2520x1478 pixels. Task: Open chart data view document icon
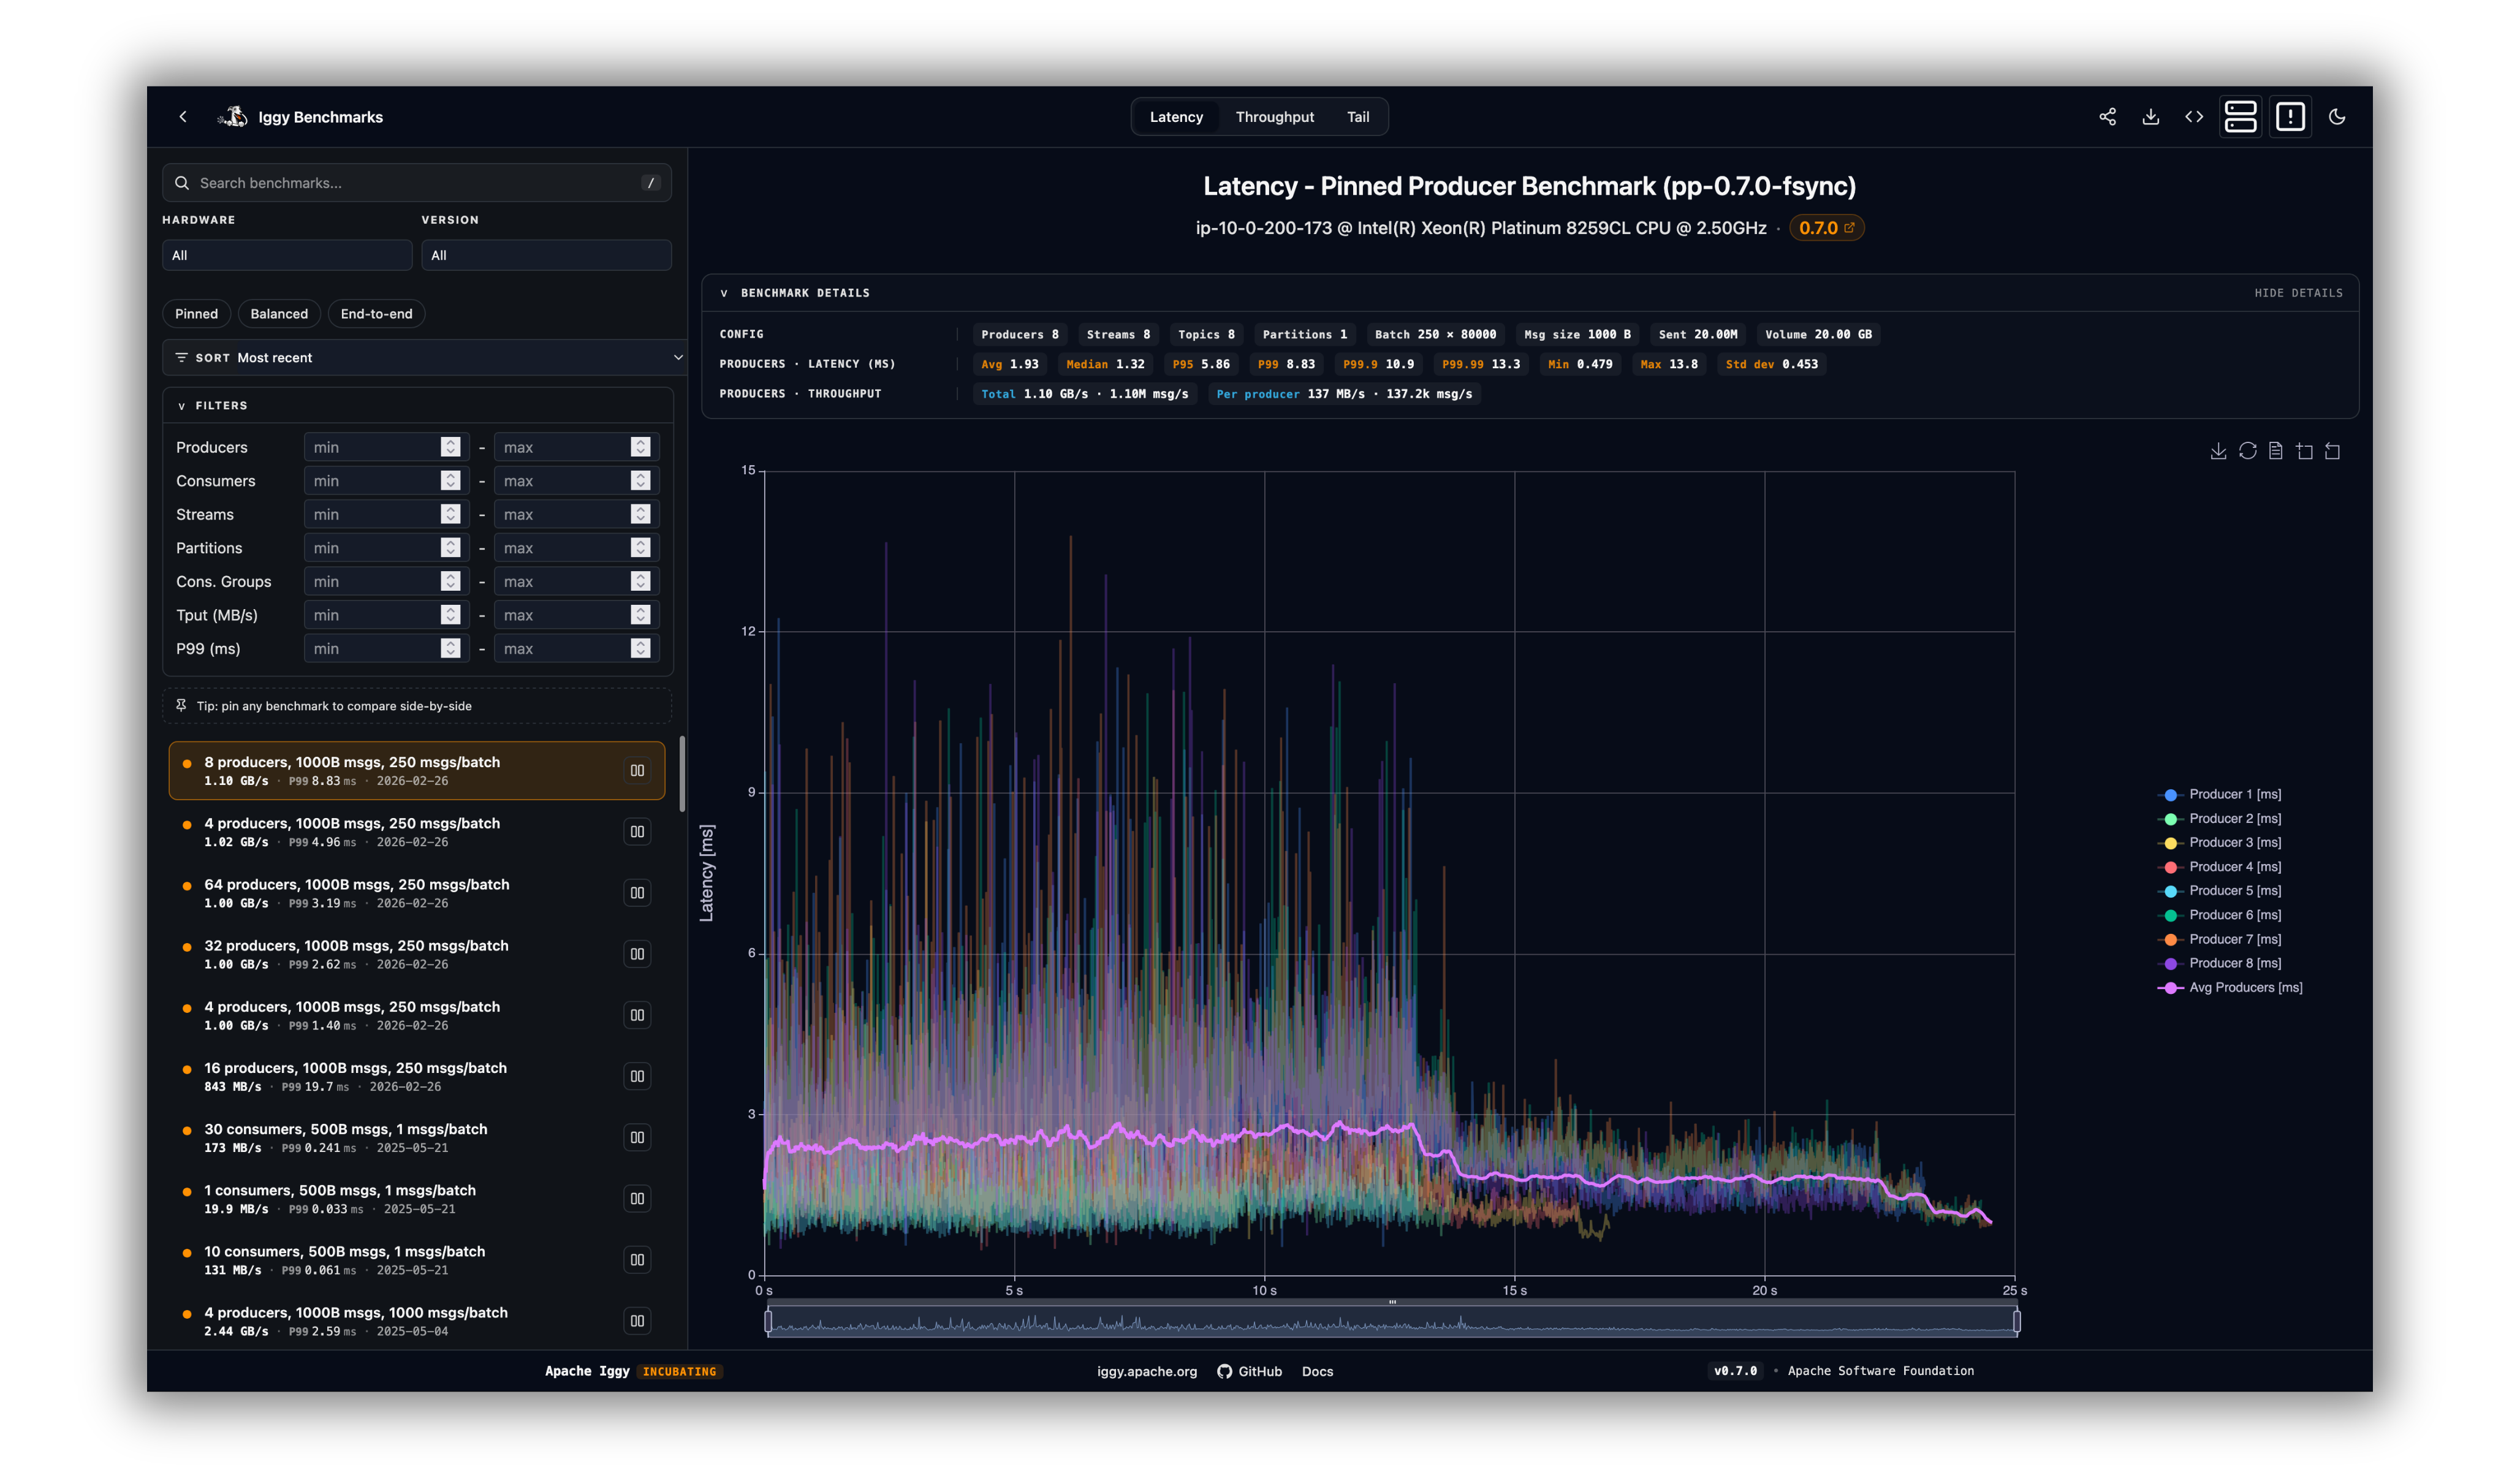(x=2275, y=451)
